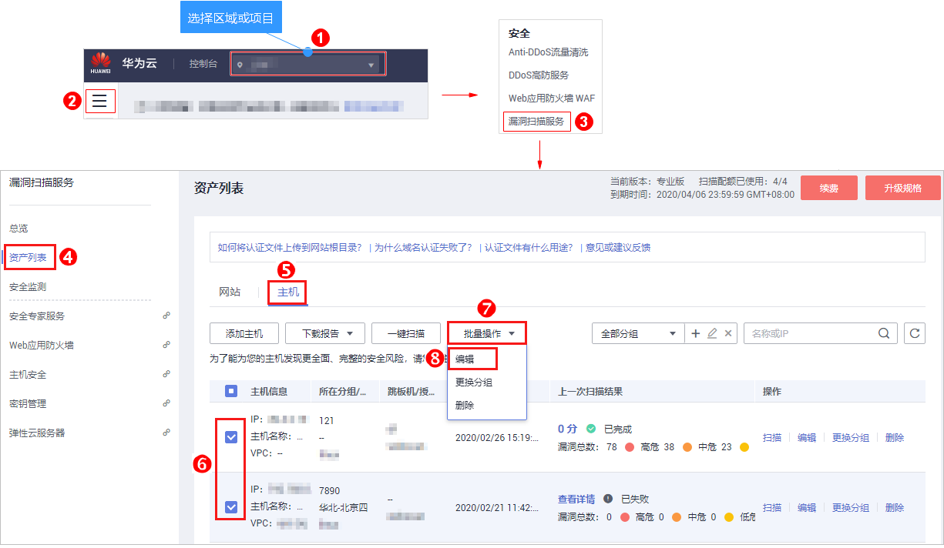944x548 pixels.
Task: Open 资产列表 in the sidebar
Action: (x=29, y=258)
